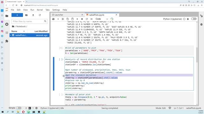The image size is (204, 114).
Task: Open Opera sidebar Twitter icon
Action: [2, 36]
